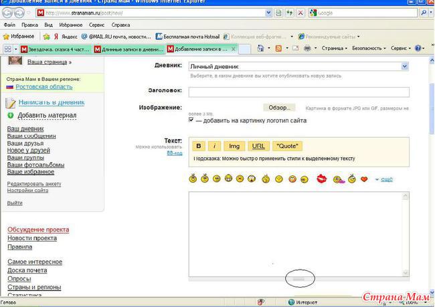The image size is (435, 307).
Task: Open the Дневник dropdown list
Action: click(x=404, y=67)
